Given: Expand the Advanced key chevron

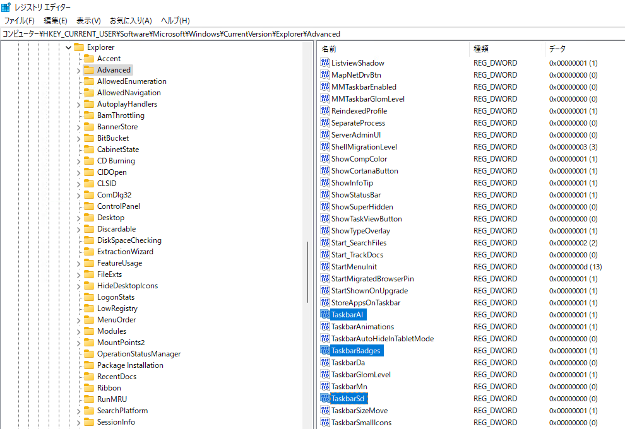Looking at the screenshot, I should (78, 71).
